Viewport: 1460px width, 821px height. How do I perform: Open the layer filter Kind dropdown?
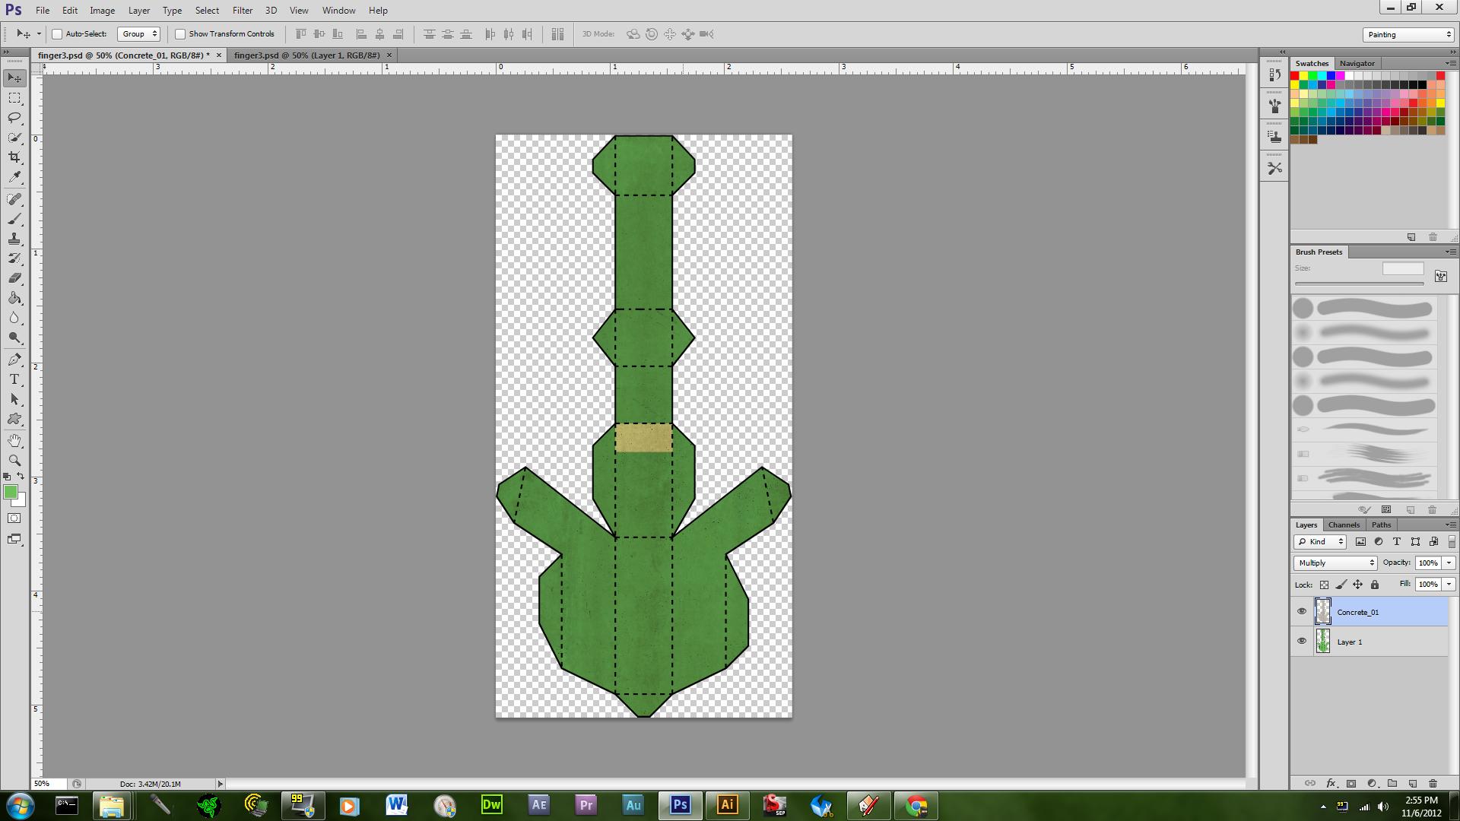[1319, 541]
